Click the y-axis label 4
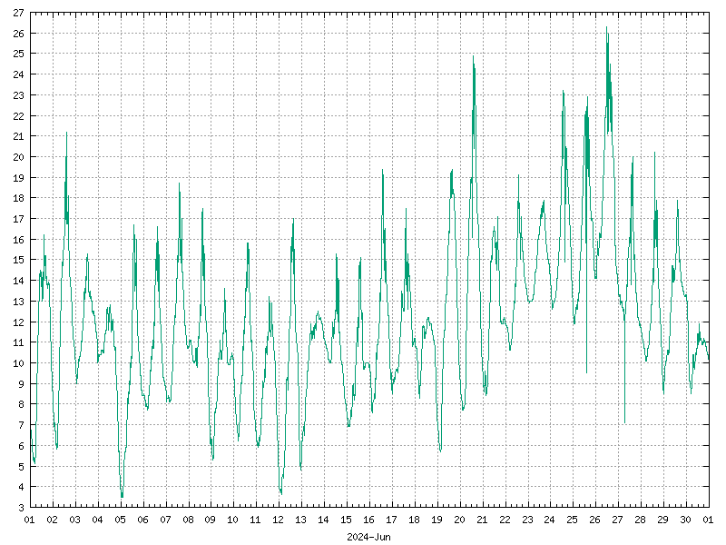726x545 pixels. point(21,487)
